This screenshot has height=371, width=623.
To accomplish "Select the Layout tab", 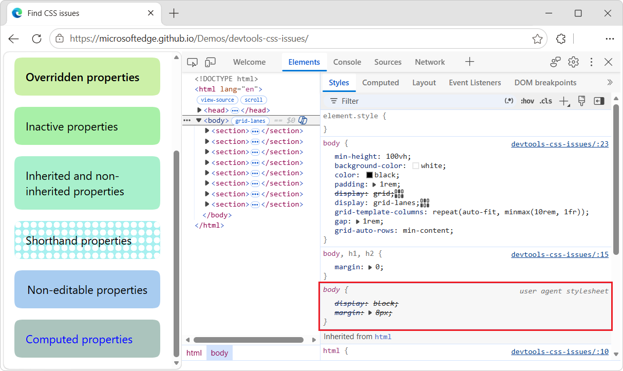I will [x=424, y=82].
